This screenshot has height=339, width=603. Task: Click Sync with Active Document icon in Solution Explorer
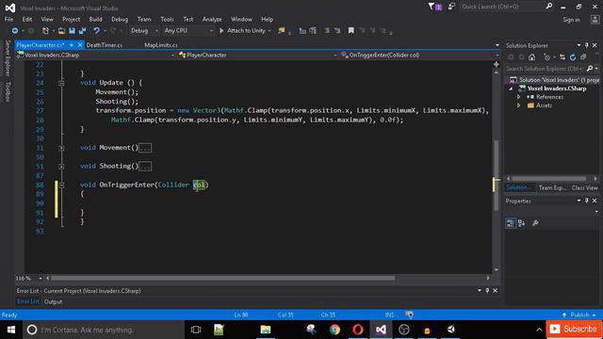pos(562,57)
